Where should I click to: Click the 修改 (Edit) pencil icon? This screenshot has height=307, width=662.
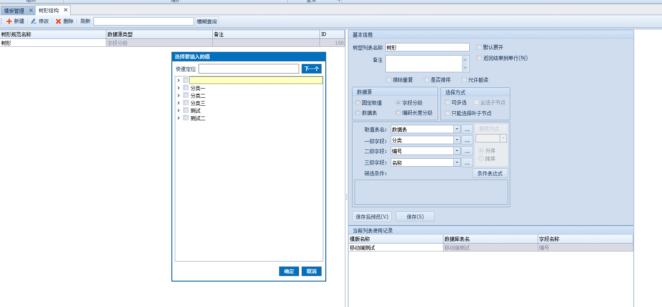34,21
